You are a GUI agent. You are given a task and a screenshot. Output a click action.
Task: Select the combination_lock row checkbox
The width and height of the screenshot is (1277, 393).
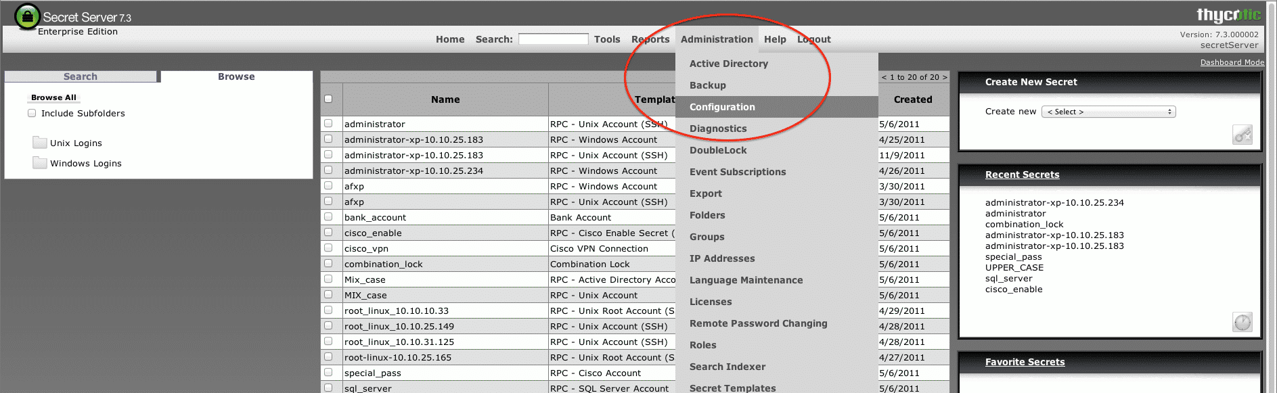328,263
